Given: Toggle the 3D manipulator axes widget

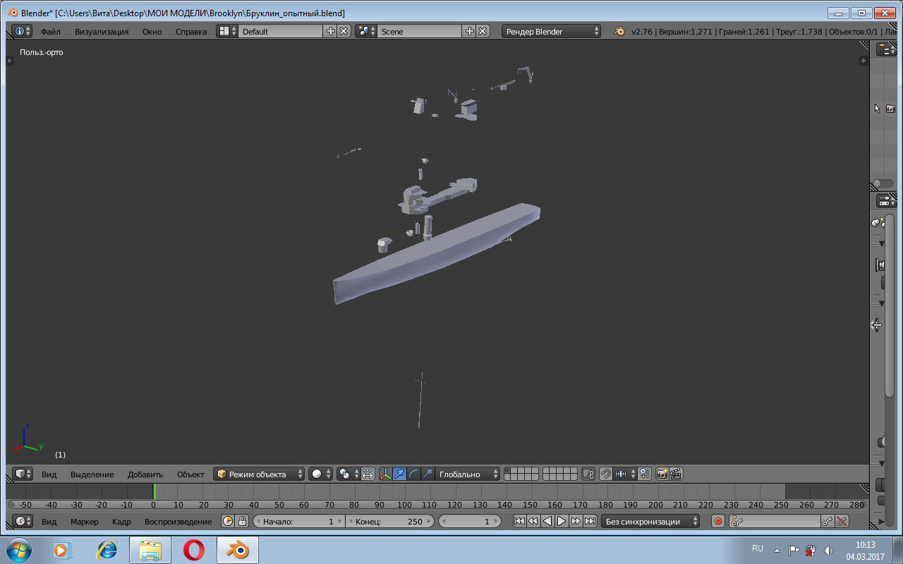Looking at the screenshot, I should point(385,474).
